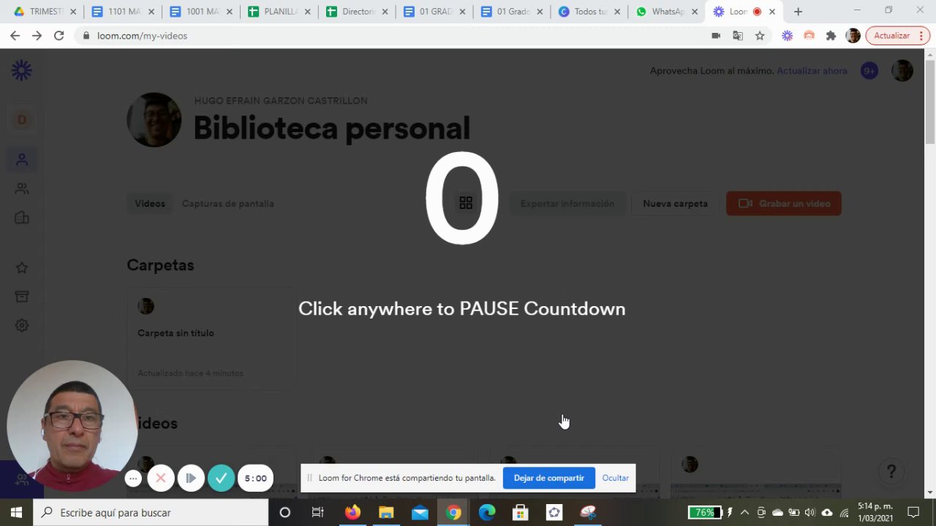Click the Actualizar Chrome button
936x526 pixels.
[x=897, y=35]
